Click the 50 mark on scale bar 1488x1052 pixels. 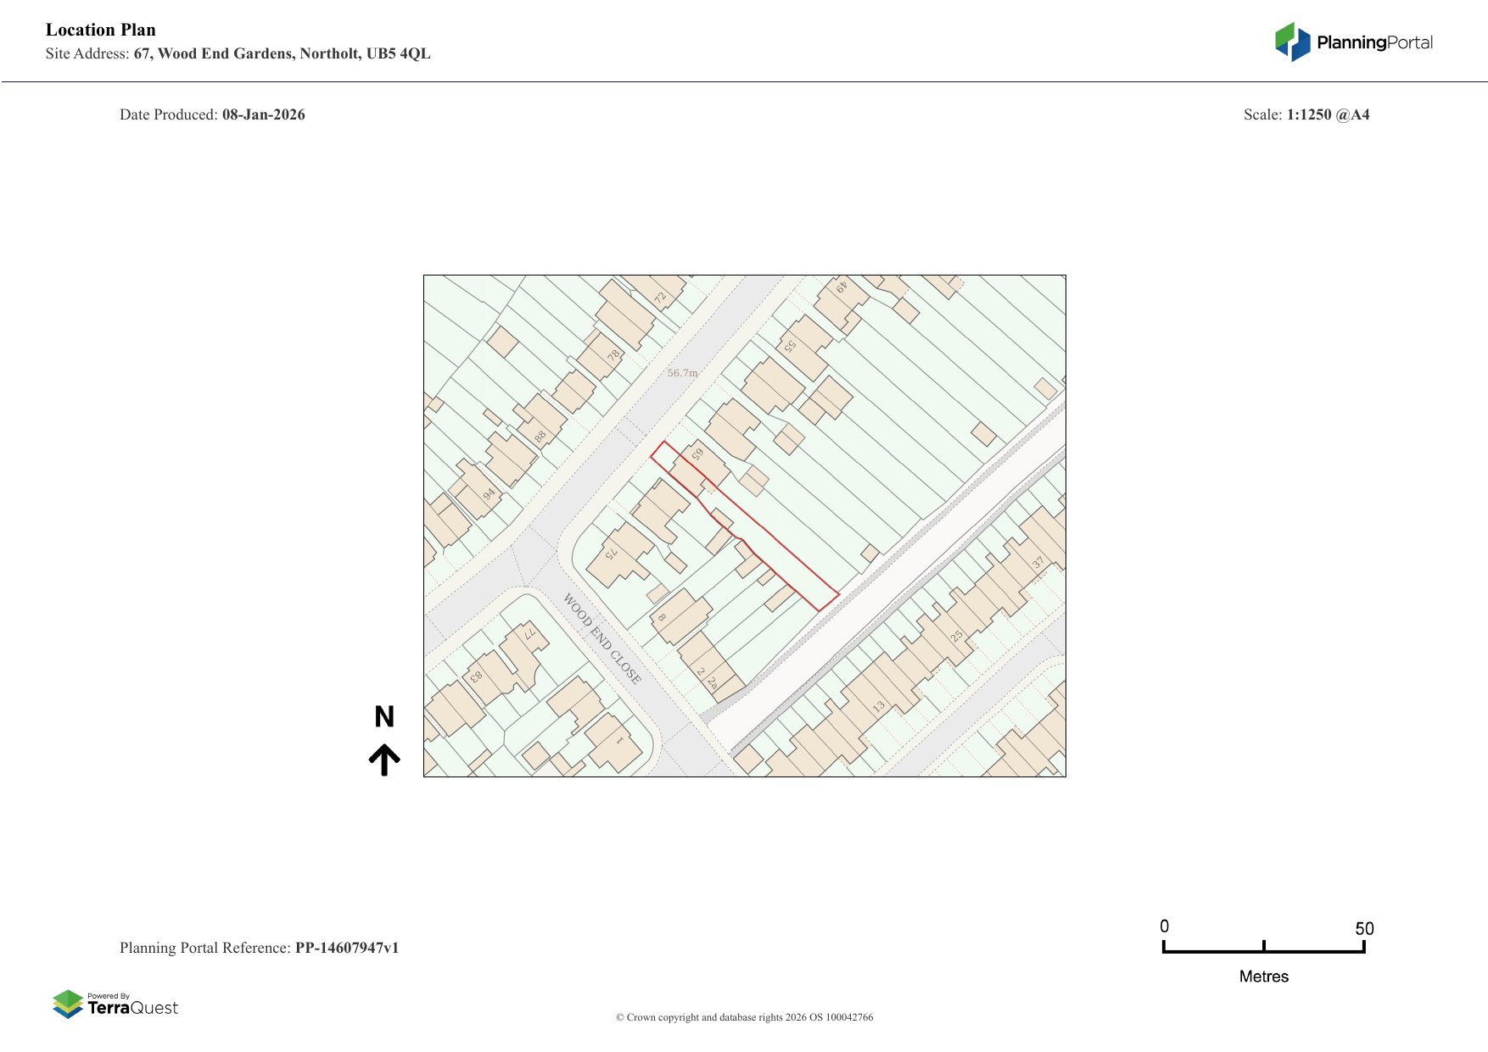click(x=1363, y=928)
